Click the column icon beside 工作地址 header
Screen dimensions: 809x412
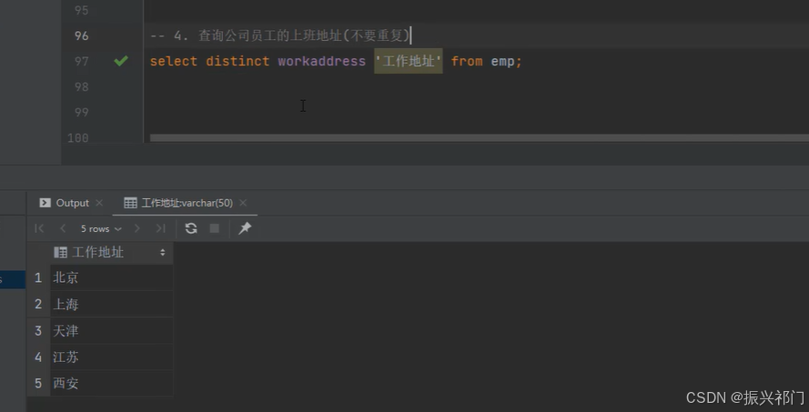(x=60, y=252)
